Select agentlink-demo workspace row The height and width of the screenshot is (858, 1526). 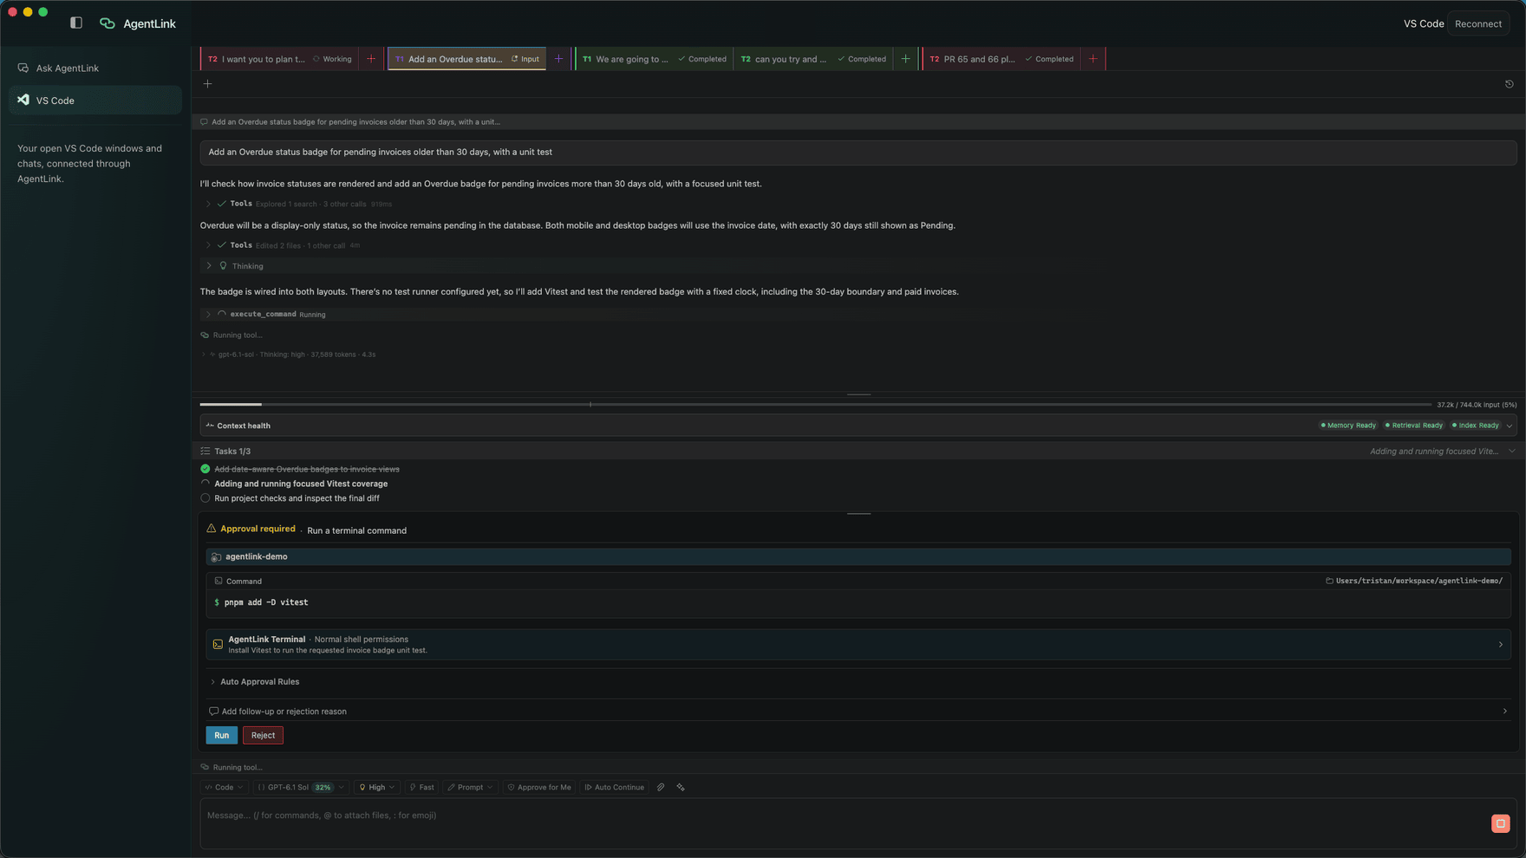[858, 556]
